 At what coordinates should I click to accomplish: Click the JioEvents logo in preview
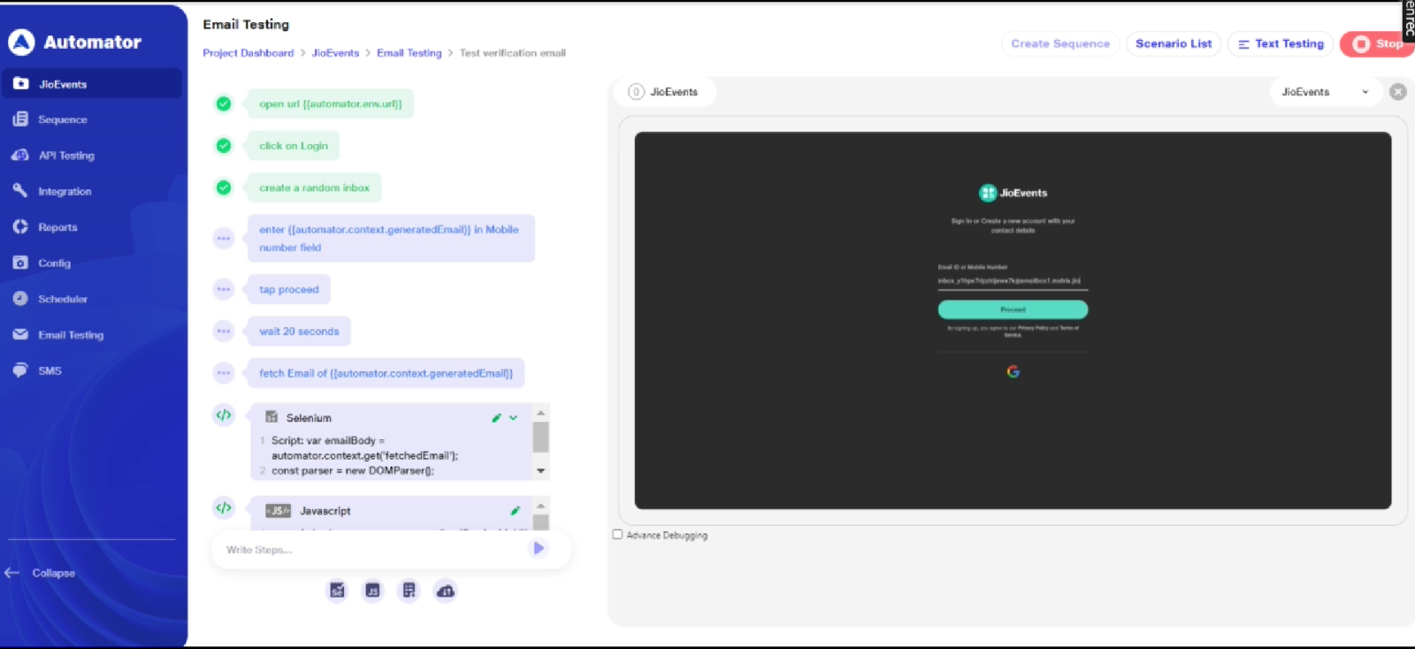pos(1013,193)
